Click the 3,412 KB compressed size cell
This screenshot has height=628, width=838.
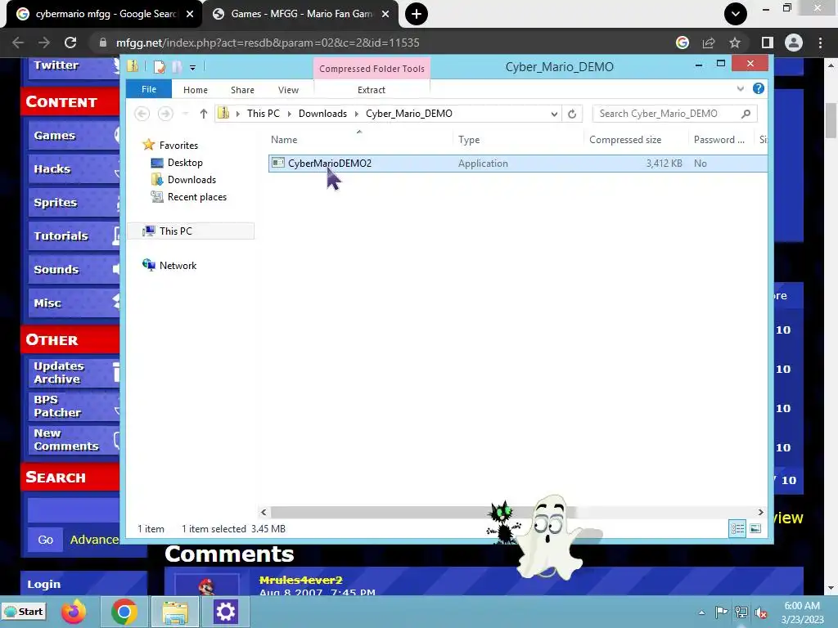tap(664, 164)
